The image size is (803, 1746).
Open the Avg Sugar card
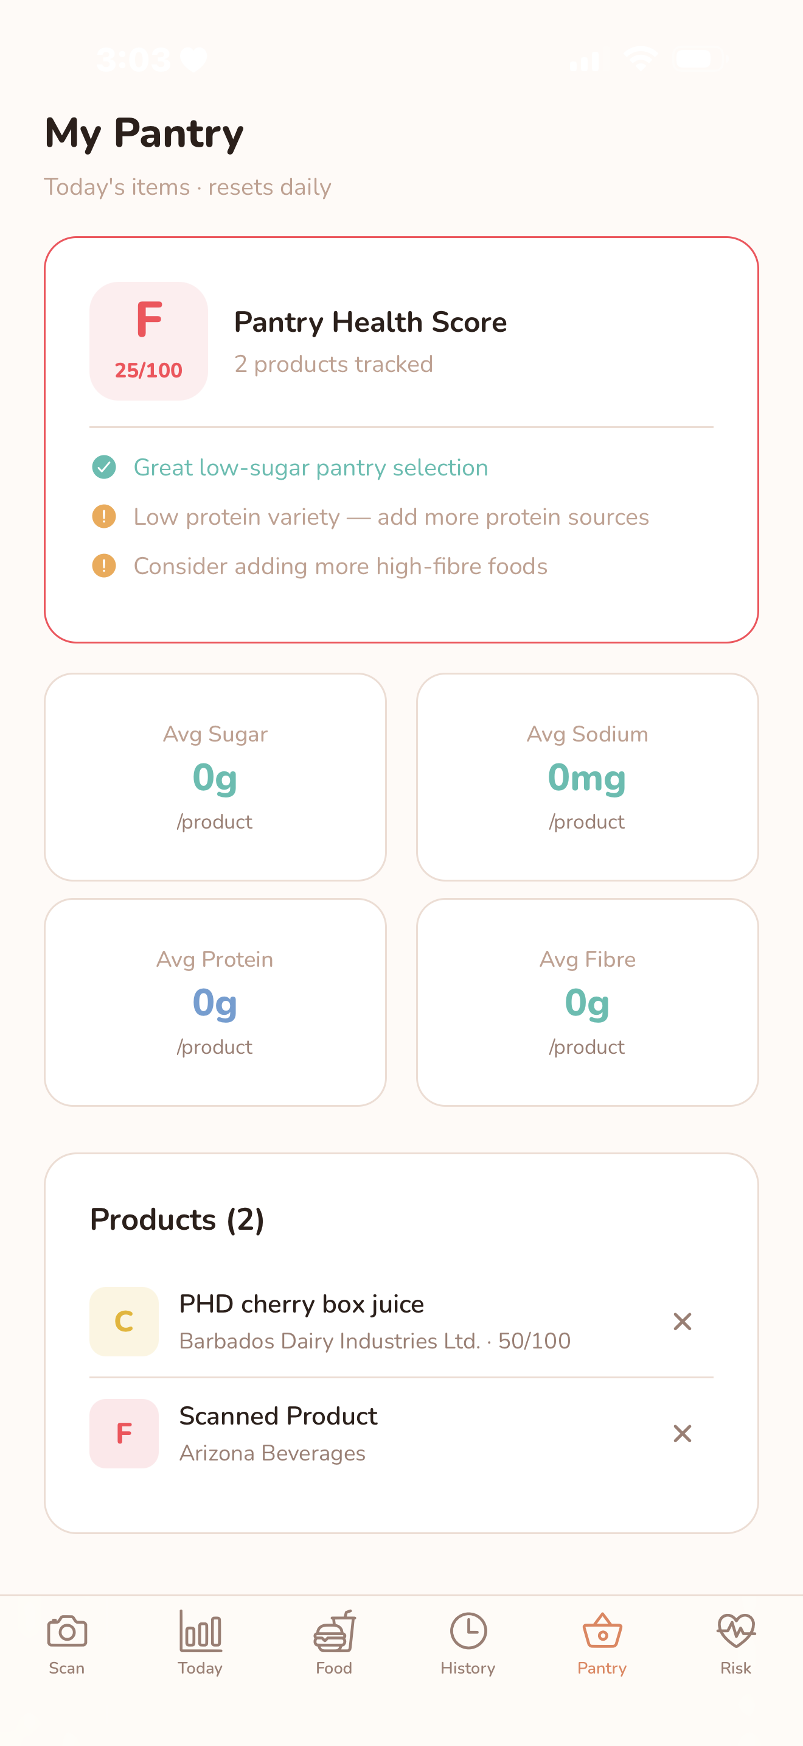[x=215, y=777]
